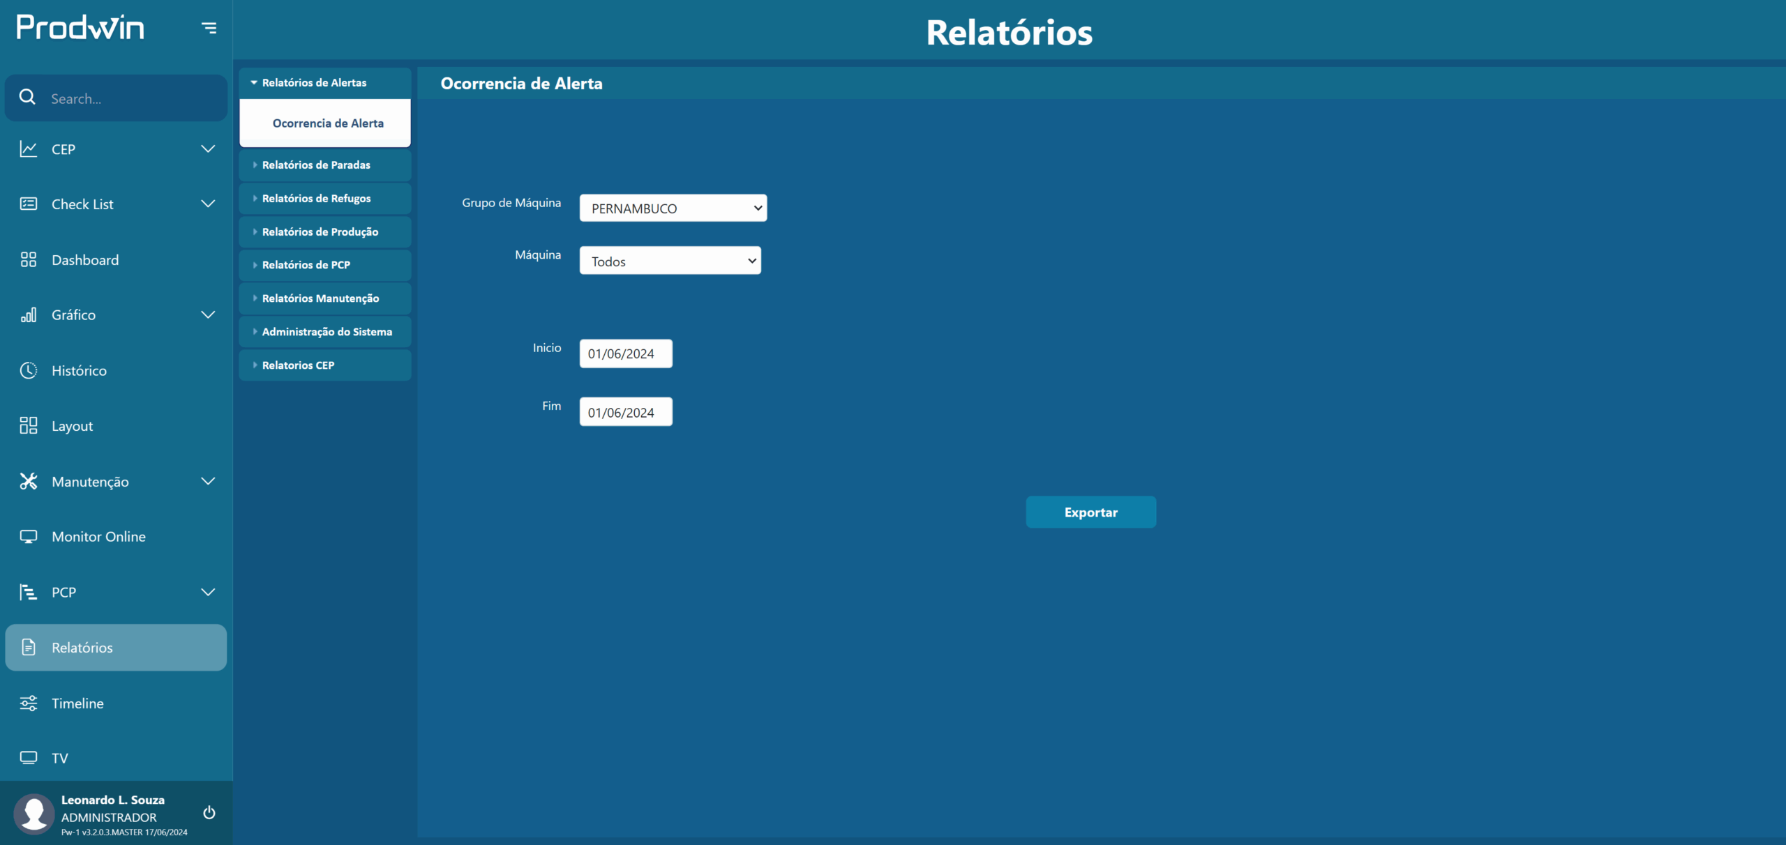Screen dimensions: 1786x845
Task: Click the PCP gantt icon
Action: tap(28, 592)
